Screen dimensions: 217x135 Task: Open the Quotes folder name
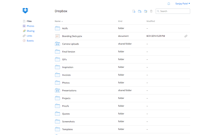pyautogui.click(x=66, y=114)
